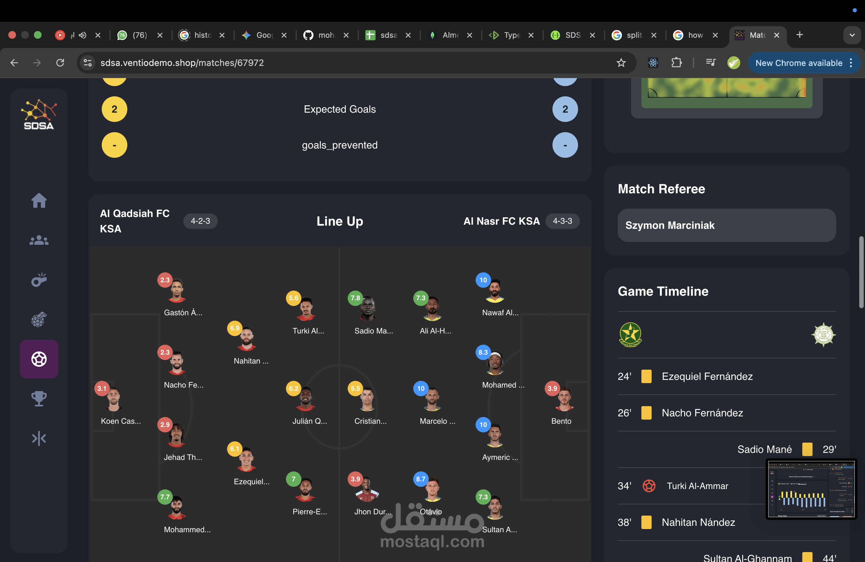Expand the tab search chevron dropdown
Image resolution: width=865 pixels, height=562 pixels.
852,35
